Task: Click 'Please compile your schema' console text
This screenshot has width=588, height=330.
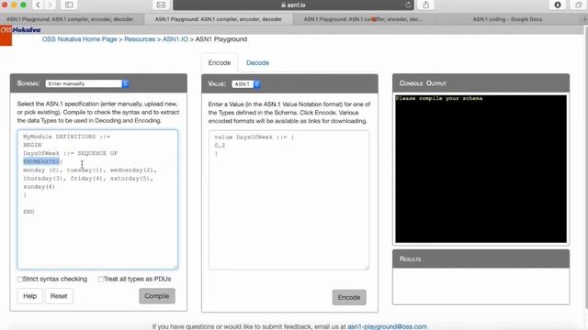Action: [x=439, y=98]
